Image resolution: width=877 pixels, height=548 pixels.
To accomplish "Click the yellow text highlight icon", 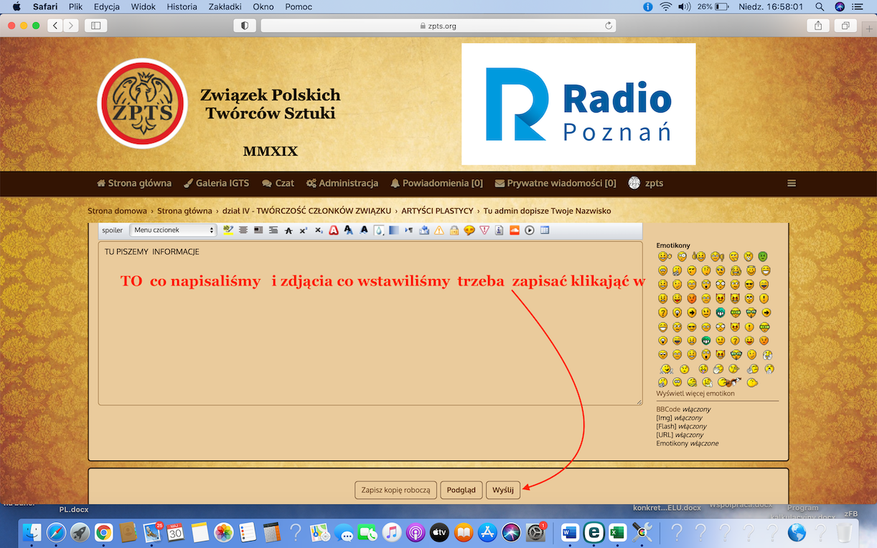I will pos(228,231).
